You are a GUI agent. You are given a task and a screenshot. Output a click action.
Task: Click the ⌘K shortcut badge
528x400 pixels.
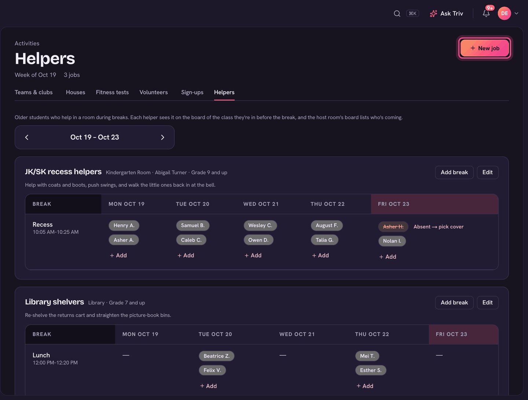[412, 14]
